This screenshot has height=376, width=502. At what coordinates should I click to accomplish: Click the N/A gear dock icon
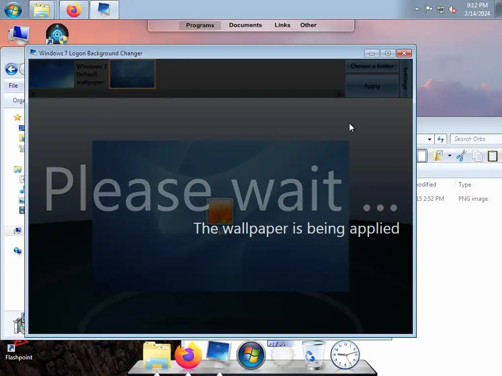(x=282, y=355)
